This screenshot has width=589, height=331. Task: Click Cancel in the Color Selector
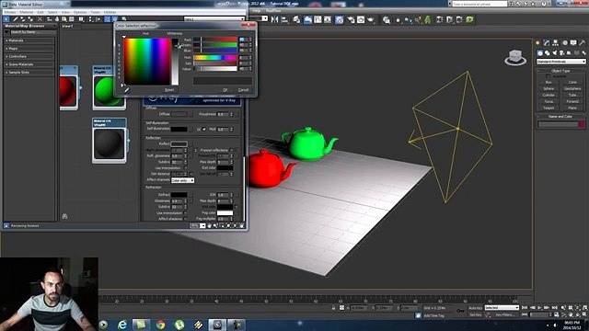[x=243, y=90]
